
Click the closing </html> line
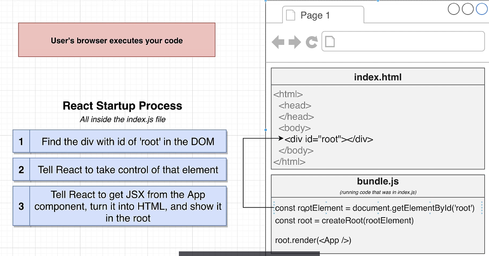(289, 162)
